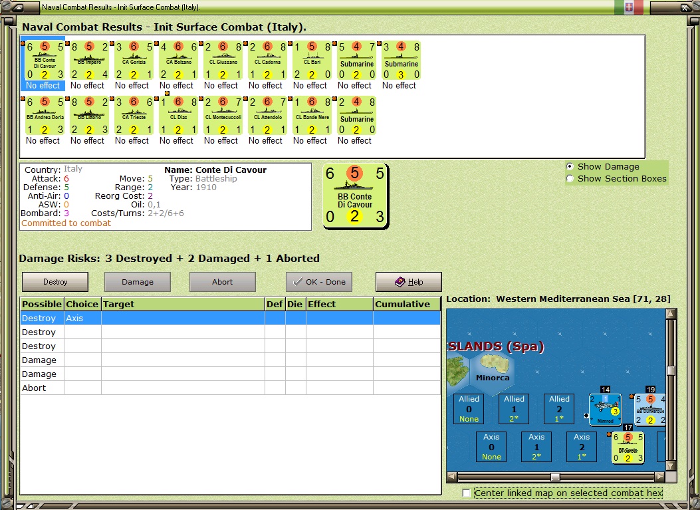
Task: Enable the Show Damage option
Action: click(x=570, y=167)
